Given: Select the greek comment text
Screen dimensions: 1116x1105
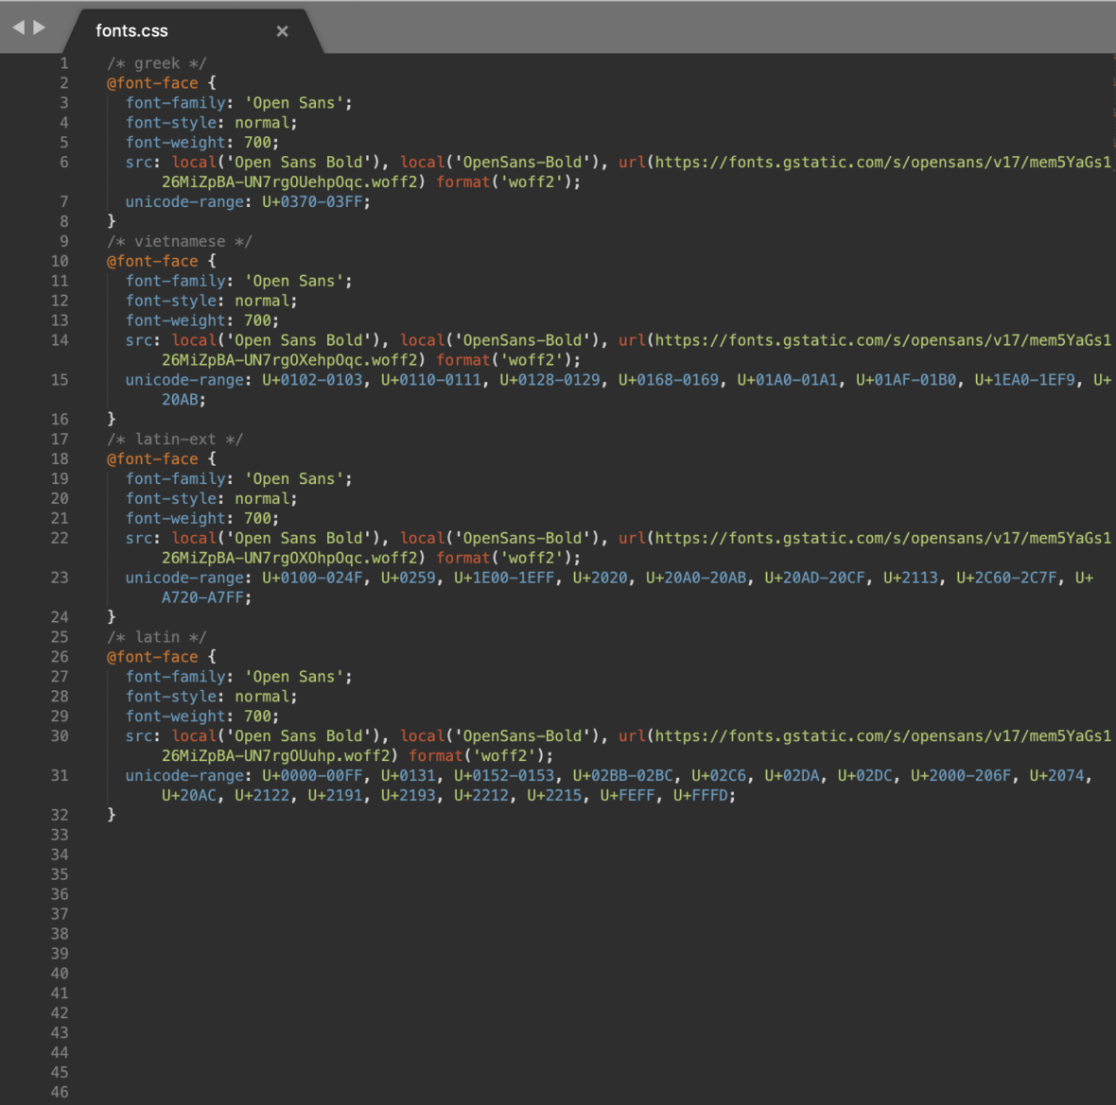Looking at the screenshot, I should 157,62.
